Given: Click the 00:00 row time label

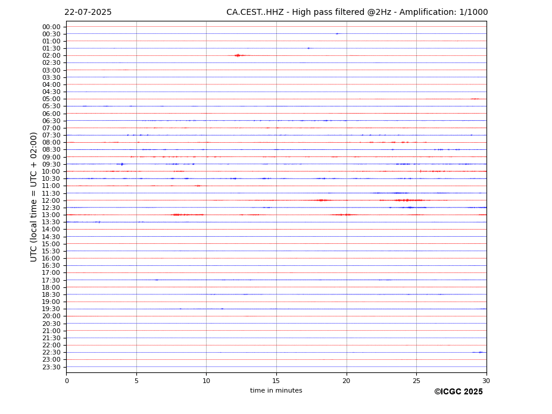Looking at the screenshot, I should (51, 27).
